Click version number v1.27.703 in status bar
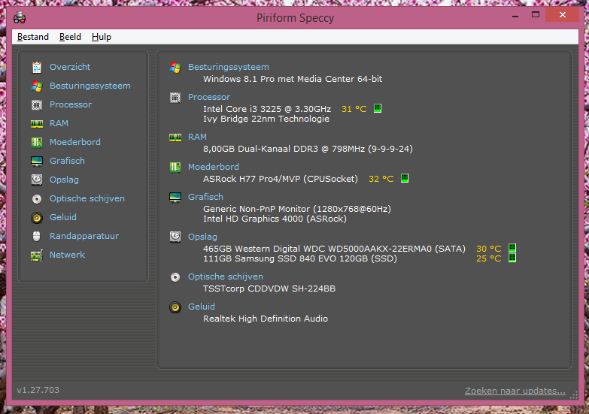This screenshot has height=414, width=589. pyautogui.click(x=38, y=390)
